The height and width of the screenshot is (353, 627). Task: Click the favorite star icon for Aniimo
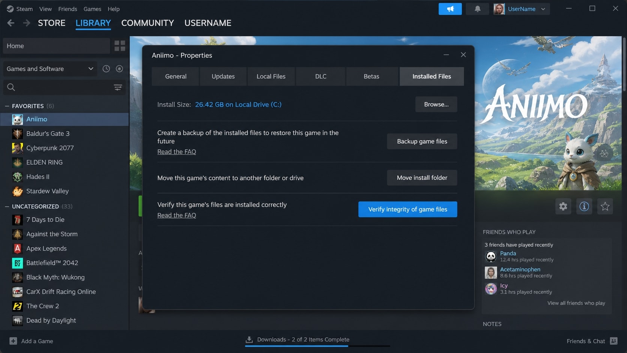tap(605, 206)
